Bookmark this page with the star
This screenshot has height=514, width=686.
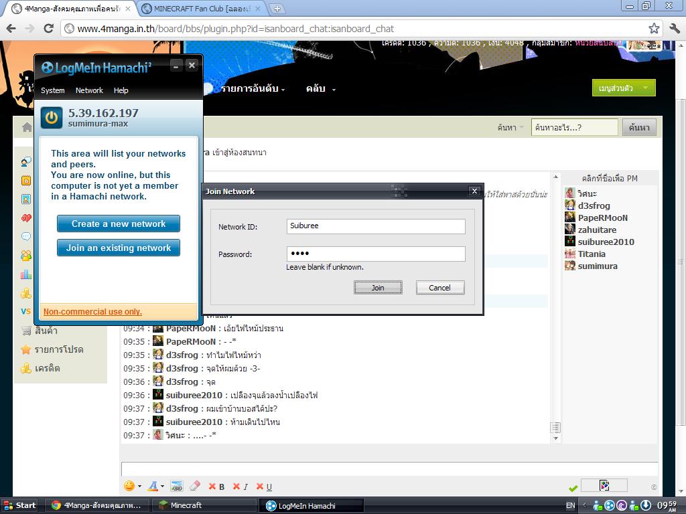click(x=654, y=29)
